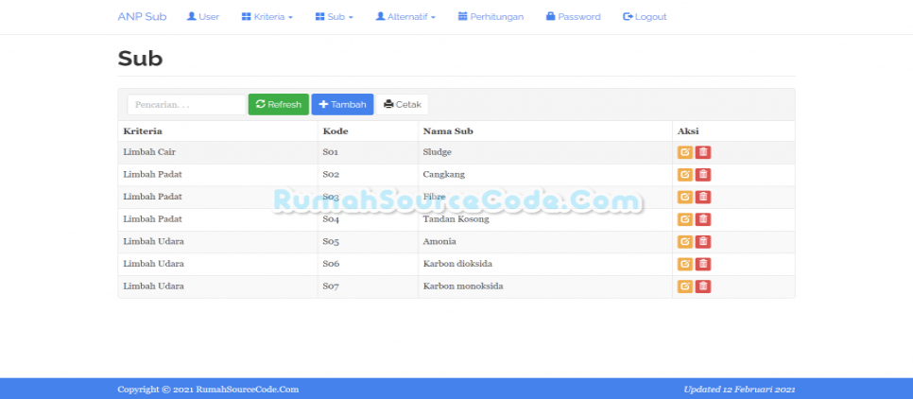
Task: Click the Cetak print button
Action: 403,105
